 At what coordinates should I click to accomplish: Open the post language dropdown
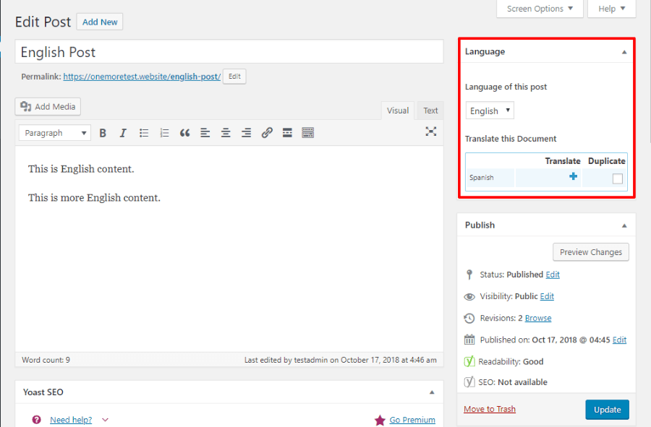click(x=490, y=111)
